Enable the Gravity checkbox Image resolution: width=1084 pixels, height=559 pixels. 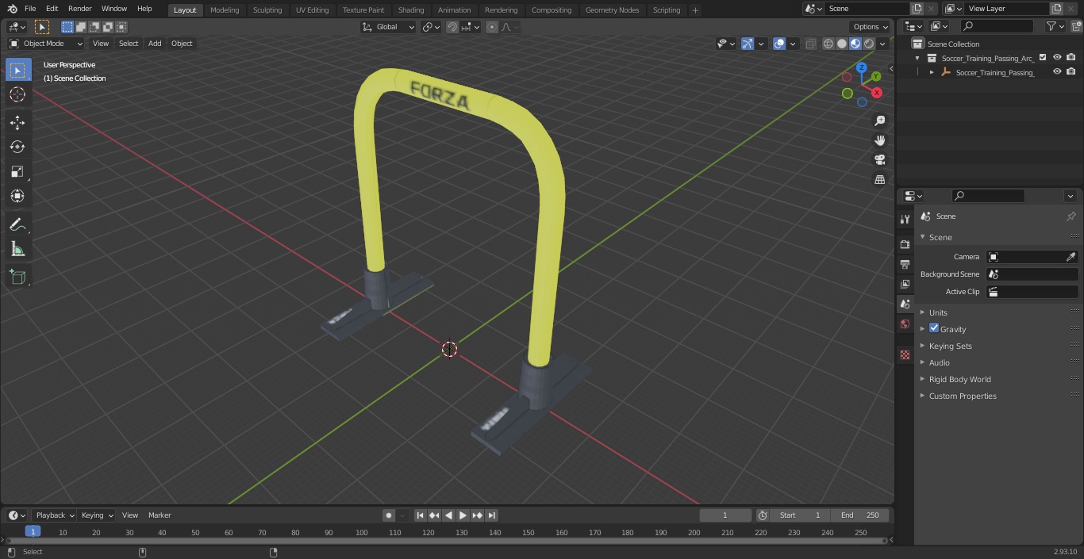coord(934,328)
